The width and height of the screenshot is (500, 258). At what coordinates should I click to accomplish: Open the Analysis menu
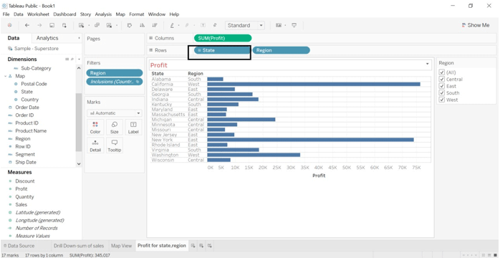tap(103, 14)
